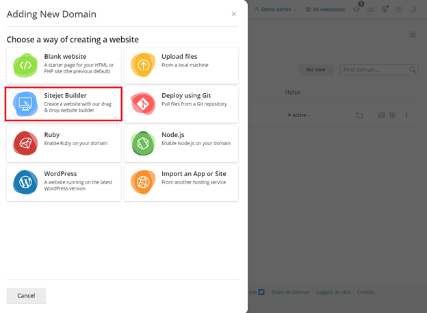Click 'Enable Ruby on your domain' text
The image size is (427, 313).
pyautogui.click(x=76, y=143)
